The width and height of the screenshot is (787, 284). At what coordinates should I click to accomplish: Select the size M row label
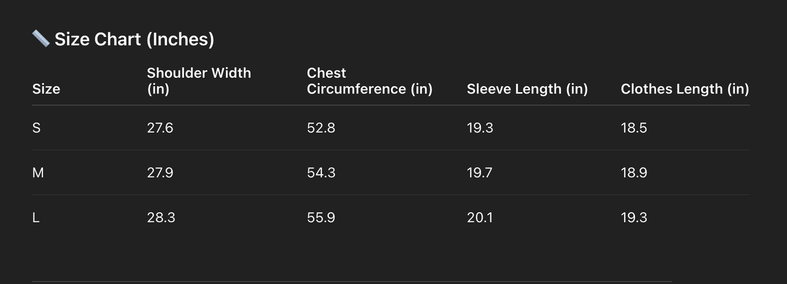[38, 173]
